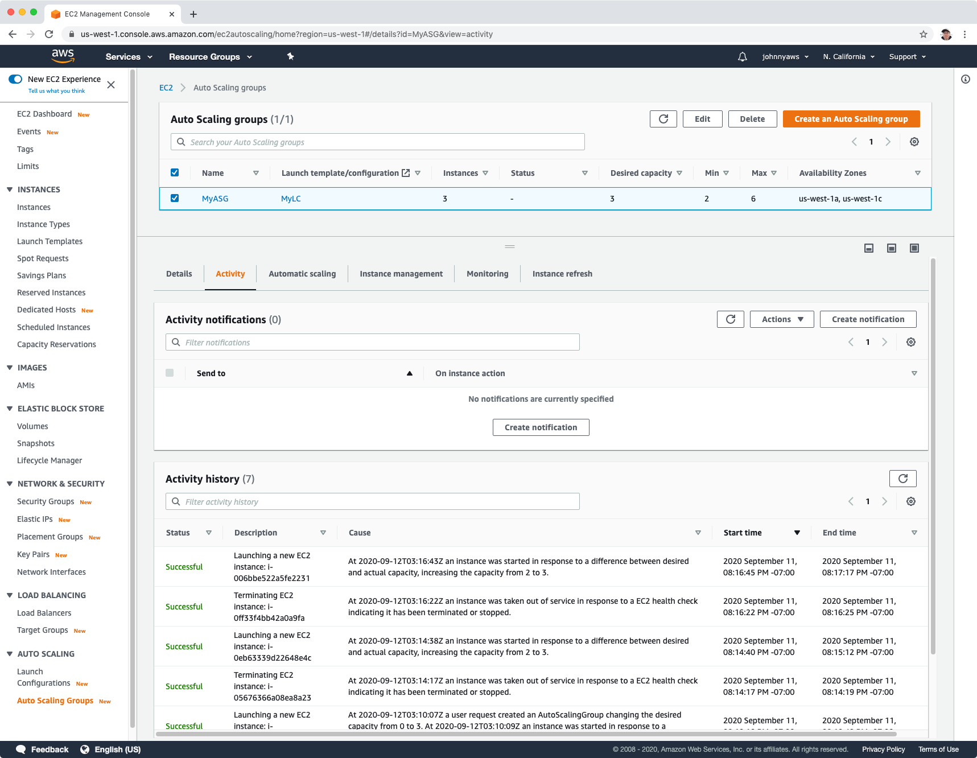Refresh the Activity history list
This screenshot has width=977, height=758.
(903, 479)
